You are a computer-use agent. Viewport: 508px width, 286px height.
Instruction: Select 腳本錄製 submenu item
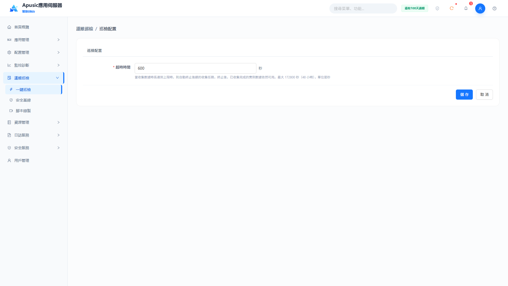pyautogui.click(x=34, y=111)
